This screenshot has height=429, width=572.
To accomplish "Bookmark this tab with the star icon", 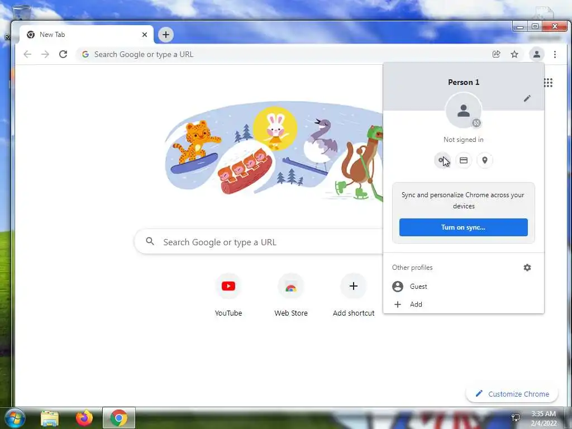I will [514, 54].
